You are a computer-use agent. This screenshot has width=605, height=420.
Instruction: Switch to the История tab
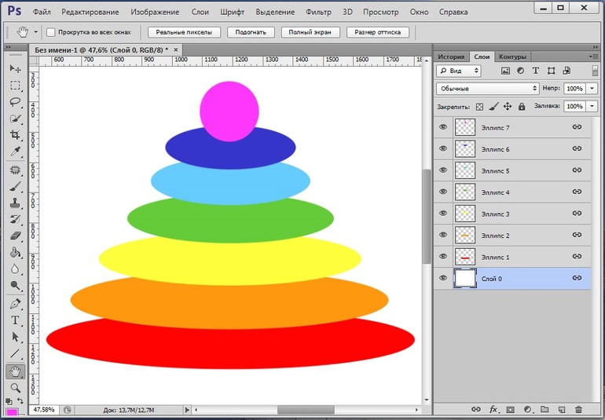[451, 57]
